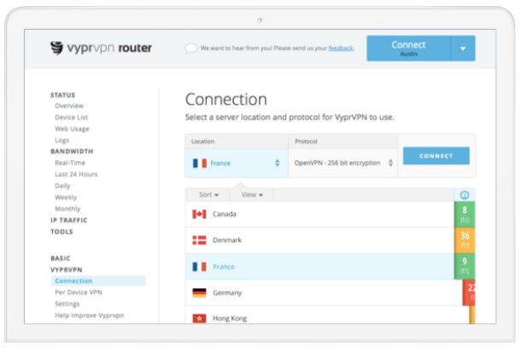Open the Connection menu item

pos(98,281)
